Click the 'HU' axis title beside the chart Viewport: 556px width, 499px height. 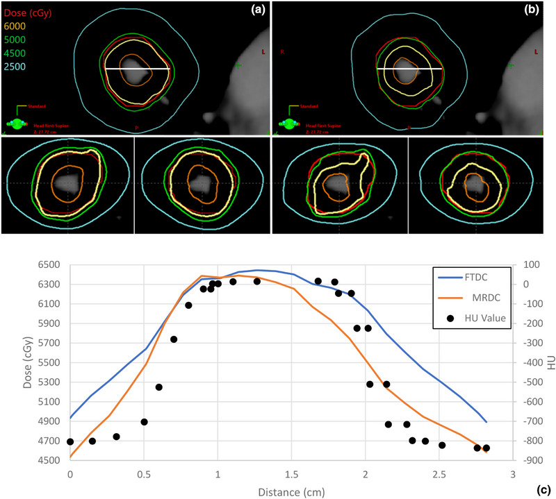point(550,363)
